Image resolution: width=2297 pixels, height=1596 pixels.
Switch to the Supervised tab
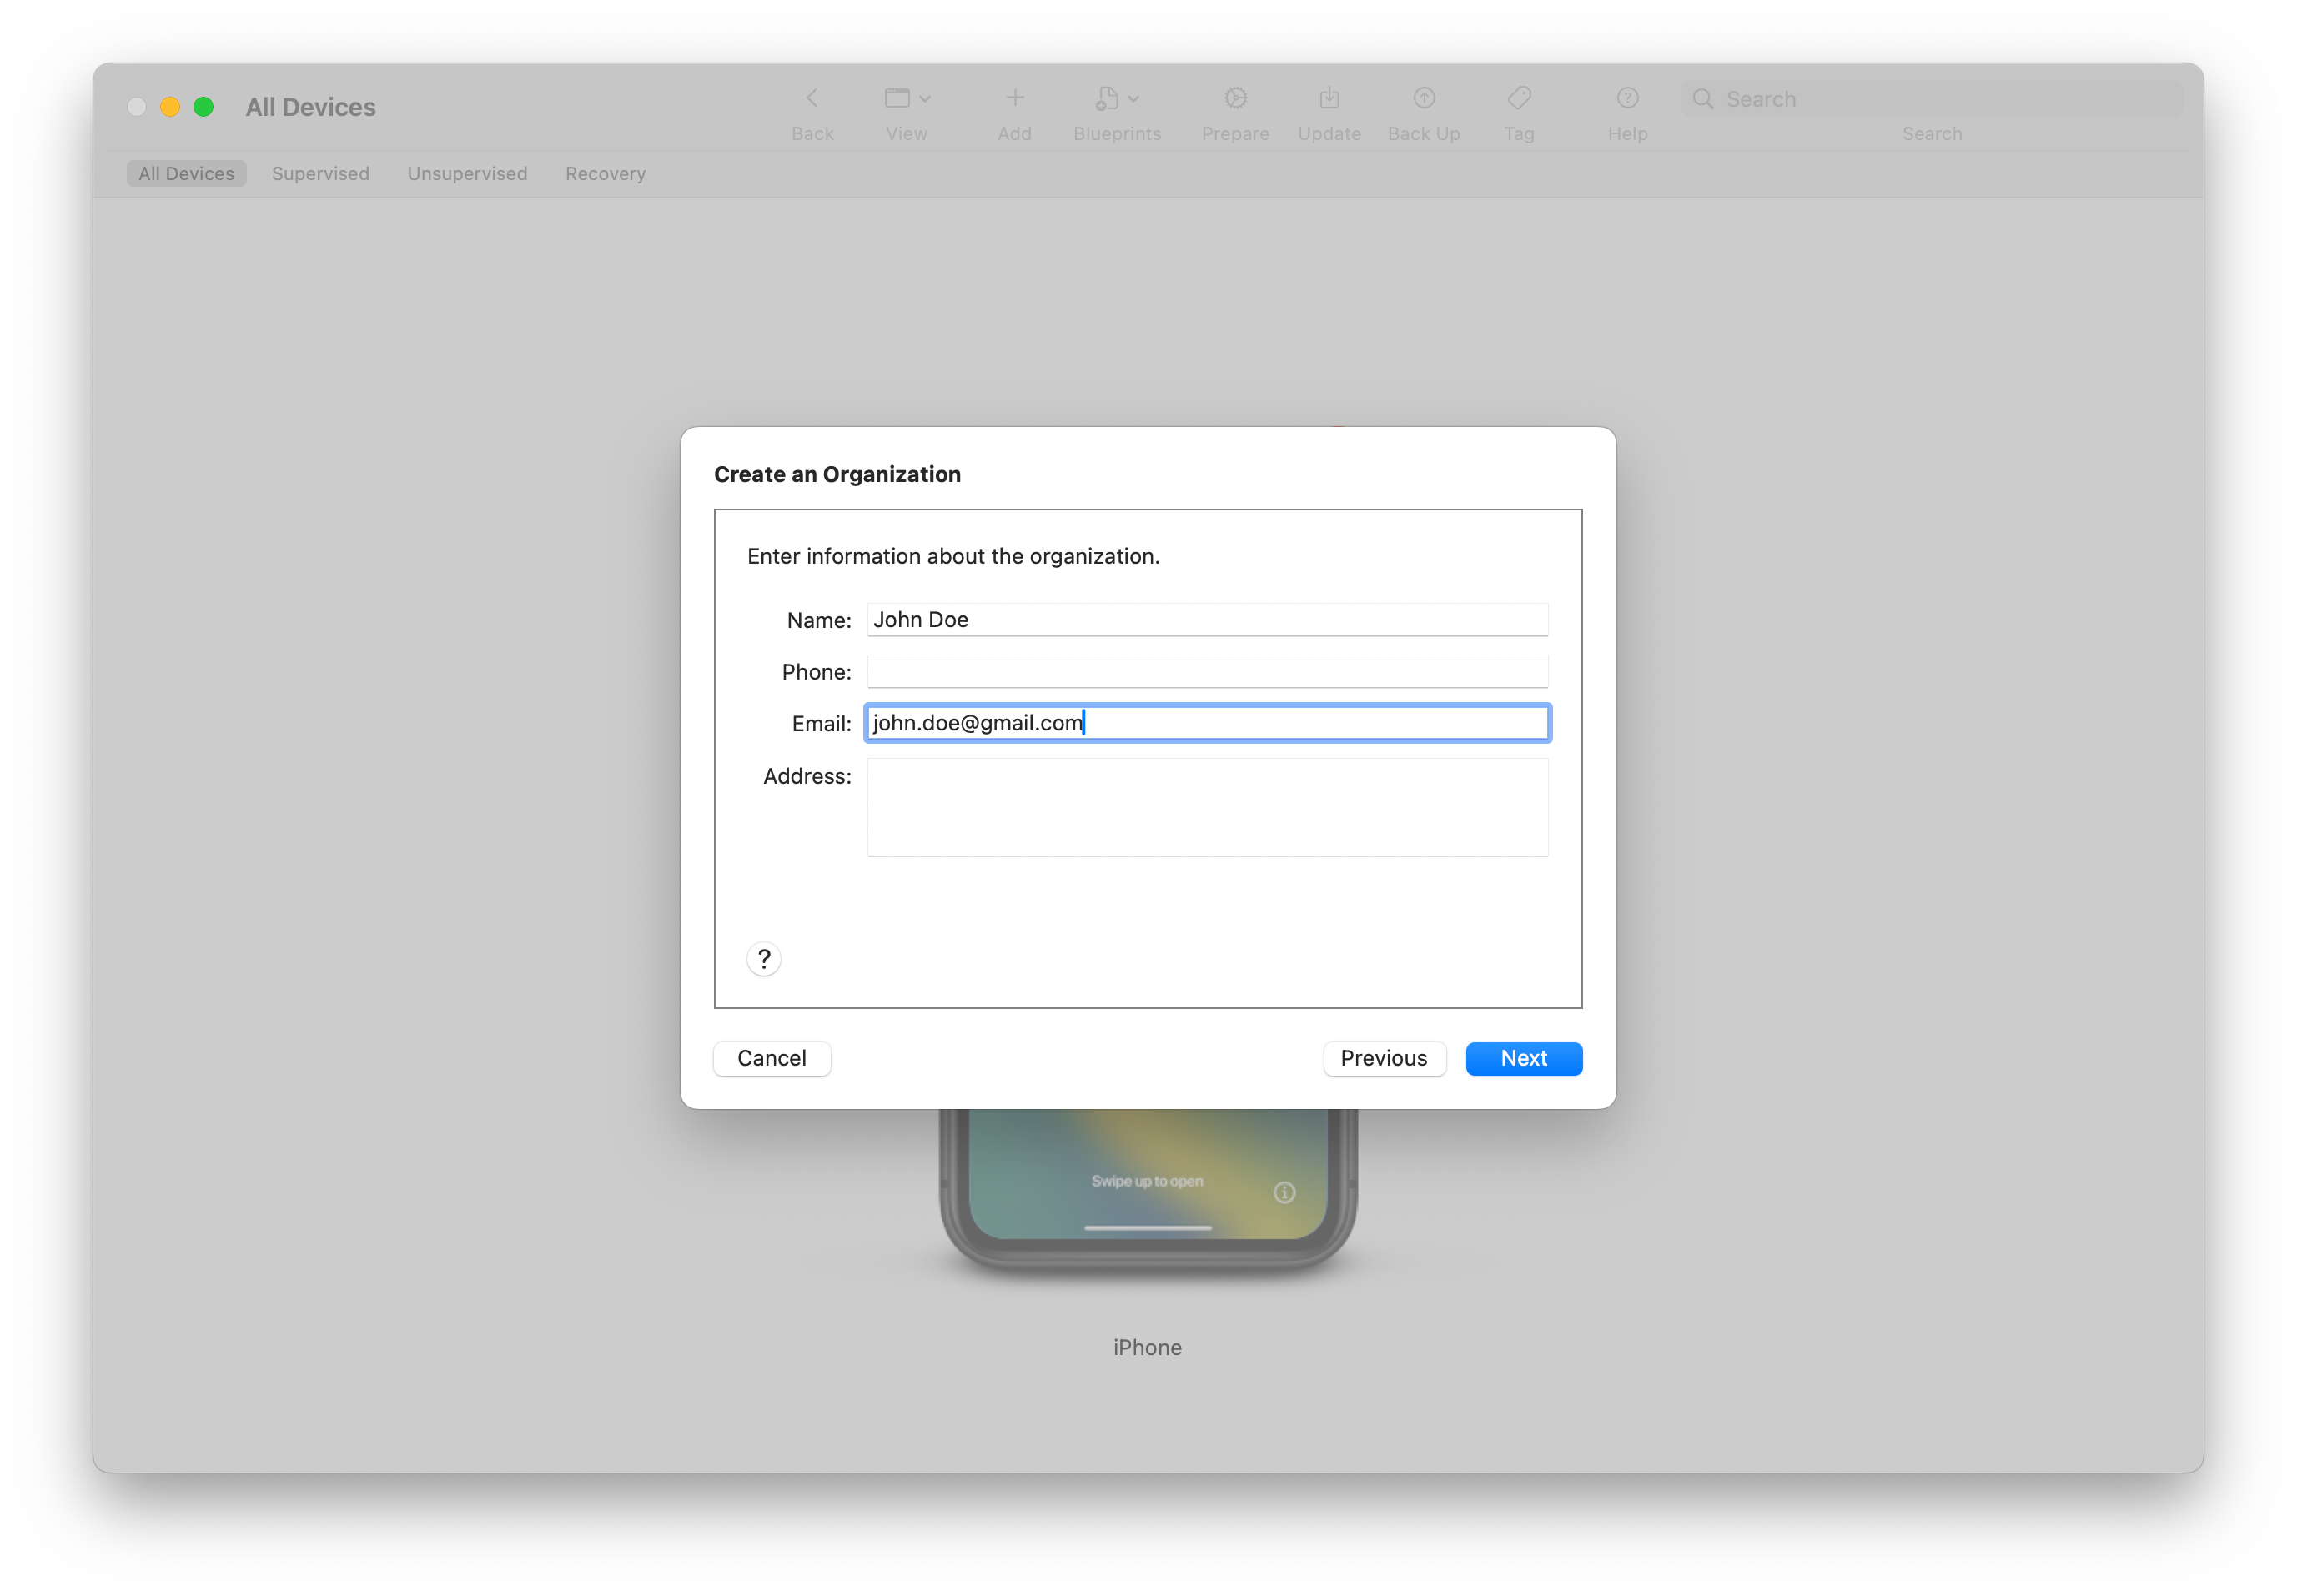click(320, 173)
